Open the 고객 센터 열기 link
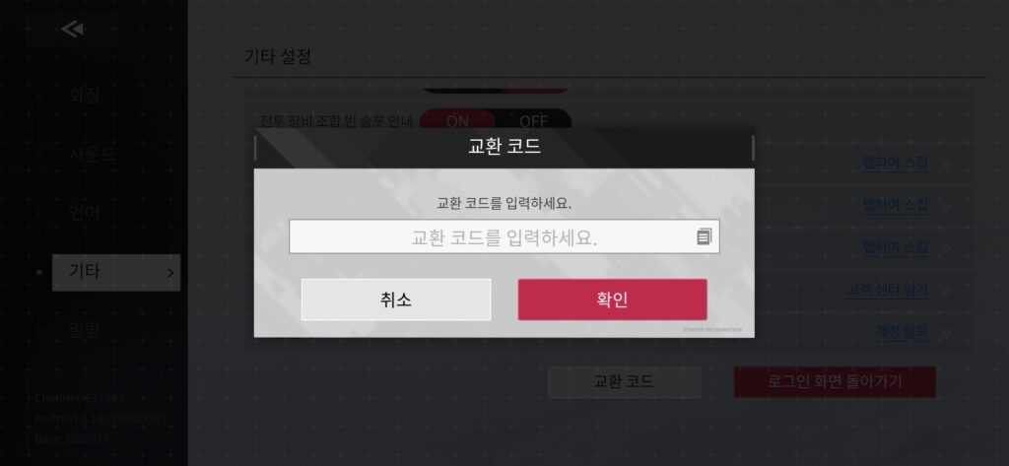The width and height of the screenshot is (1009, 466). (x=888, y=291)
